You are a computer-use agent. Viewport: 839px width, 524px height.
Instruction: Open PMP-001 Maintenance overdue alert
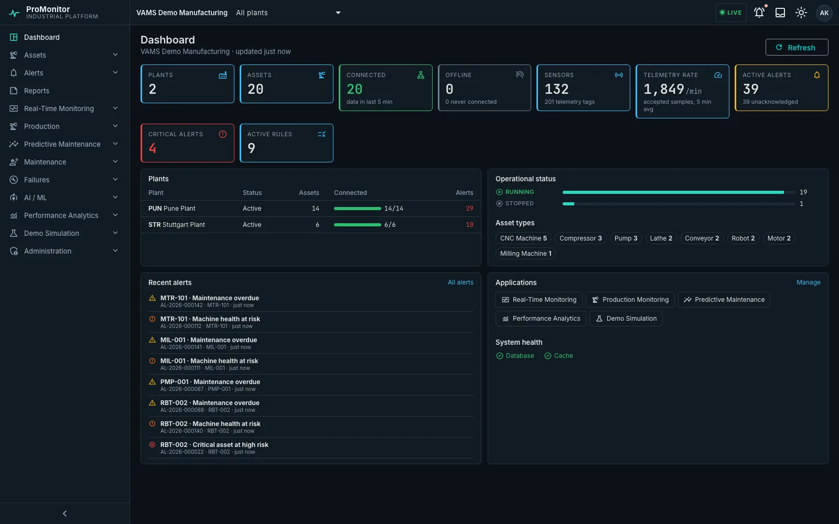coord(311,385)
